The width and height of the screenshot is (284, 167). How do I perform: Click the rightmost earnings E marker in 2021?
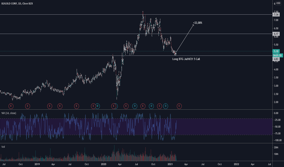point(179,106)
